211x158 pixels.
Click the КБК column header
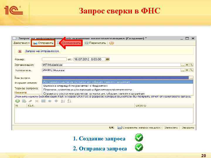click(81, 106)
